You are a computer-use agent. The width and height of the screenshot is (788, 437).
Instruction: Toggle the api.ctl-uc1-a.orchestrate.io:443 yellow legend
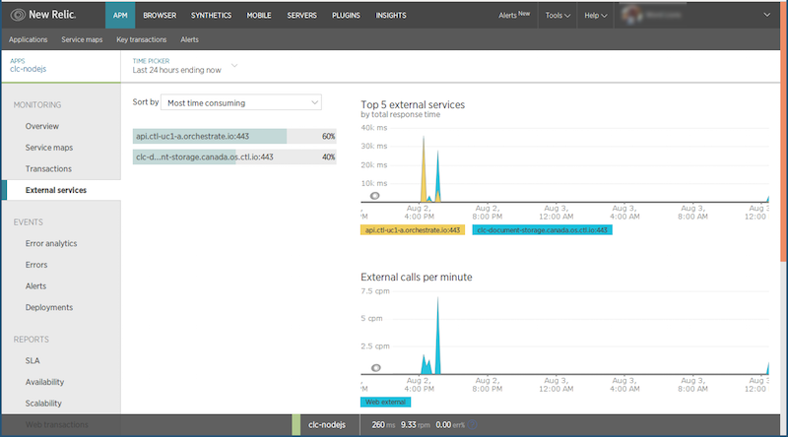click(x=412, y=230)
